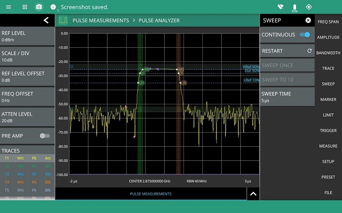Viewport: 342px width, 213px height.
Task: Open the Marker menu
Action: pyautogui.click(x=328, y=99)
